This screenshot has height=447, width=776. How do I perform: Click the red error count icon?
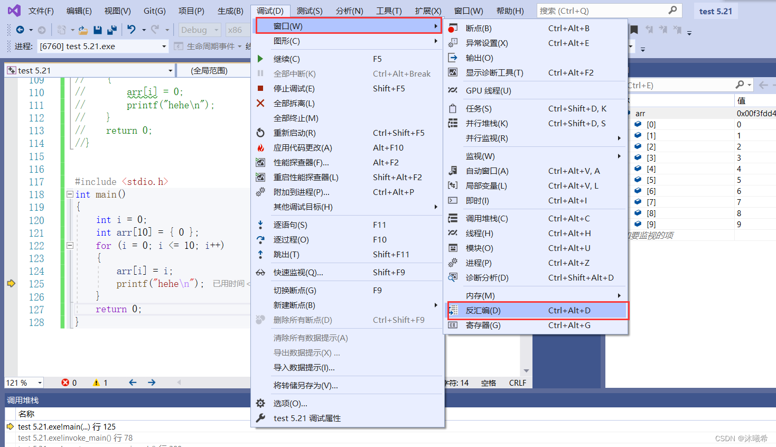(x=65, y=383)
